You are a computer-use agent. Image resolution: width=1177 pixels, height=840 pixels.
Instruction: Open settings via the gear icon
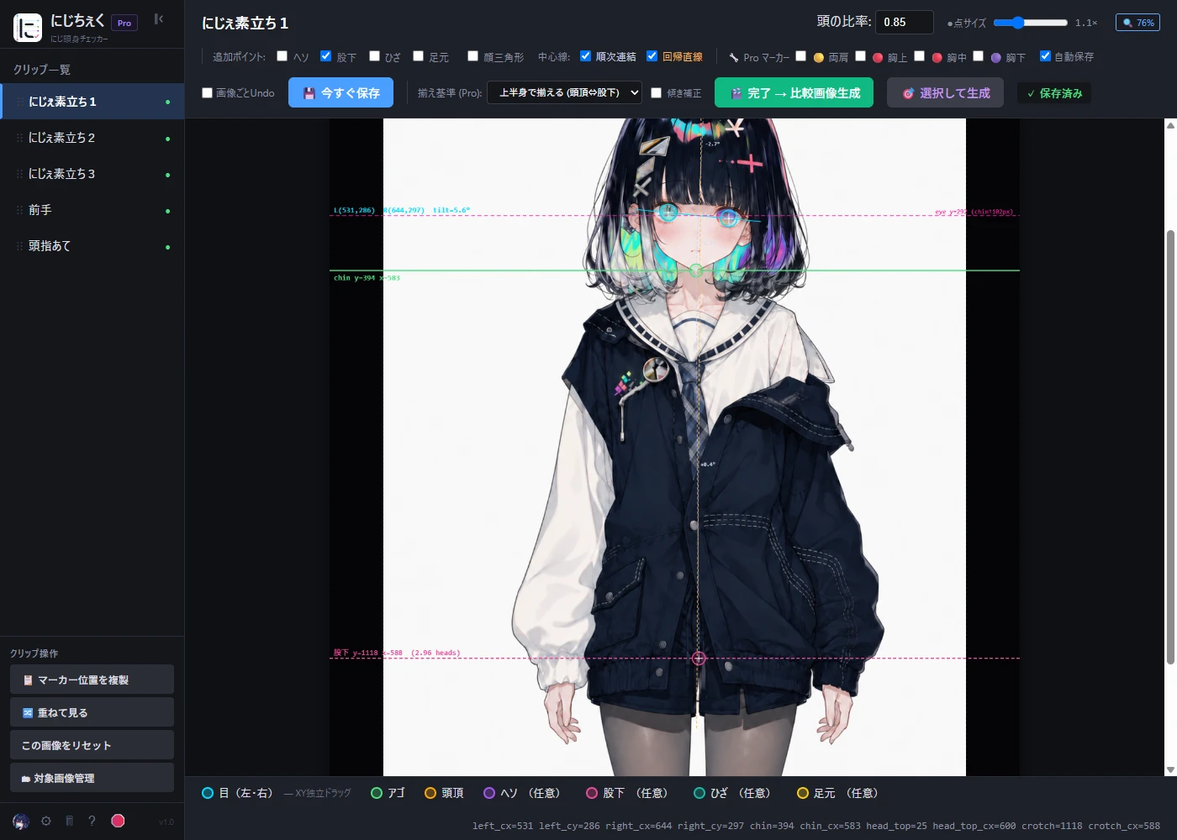(x=46, y=821)
